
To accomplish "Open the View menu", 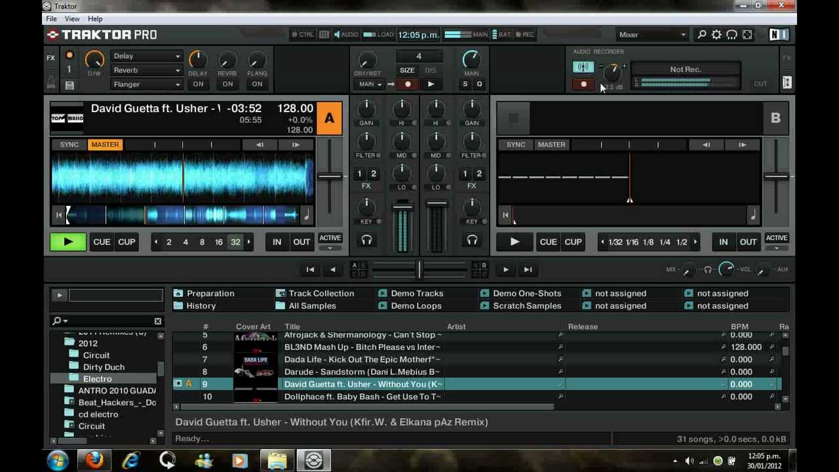I will point(72,19).
